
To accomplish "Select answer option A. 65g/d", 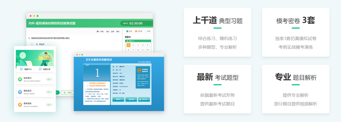I will [x=32, y=44].
